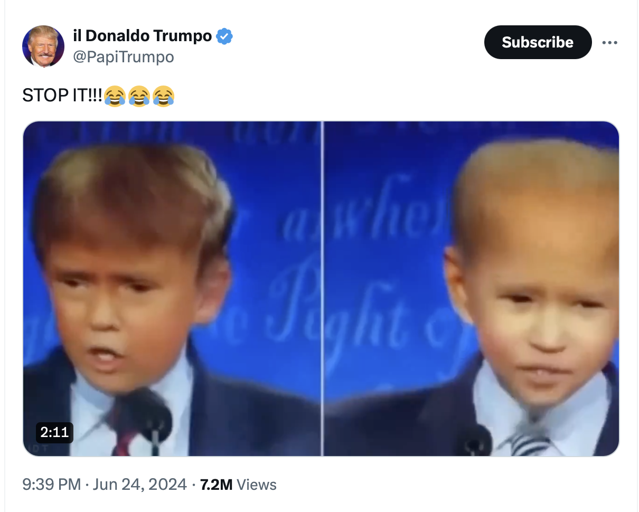Screen dimensions: 639x512
Task: Click the Subscribe button
Action: (538, 42)
